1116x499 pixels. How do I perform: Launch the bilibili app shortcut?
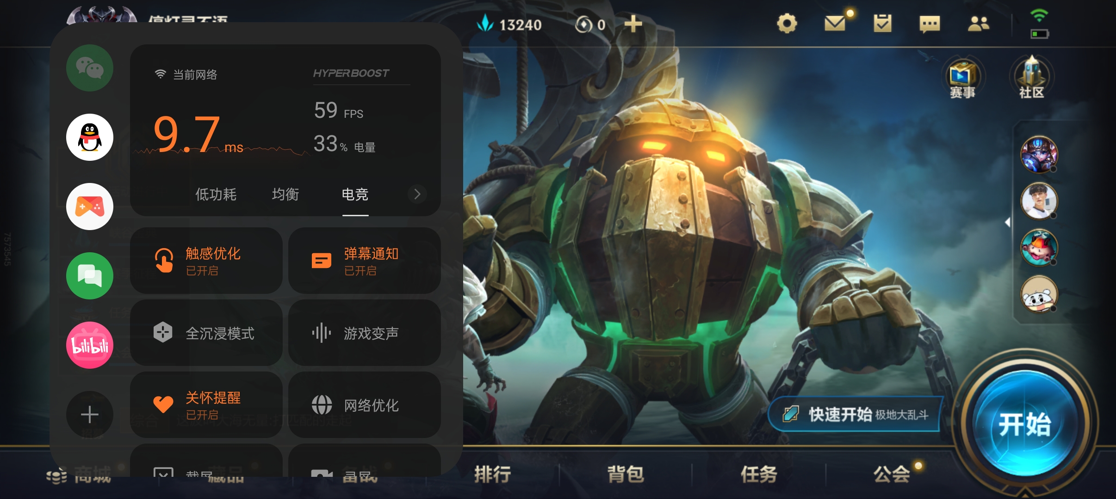[x=90, y=345]
